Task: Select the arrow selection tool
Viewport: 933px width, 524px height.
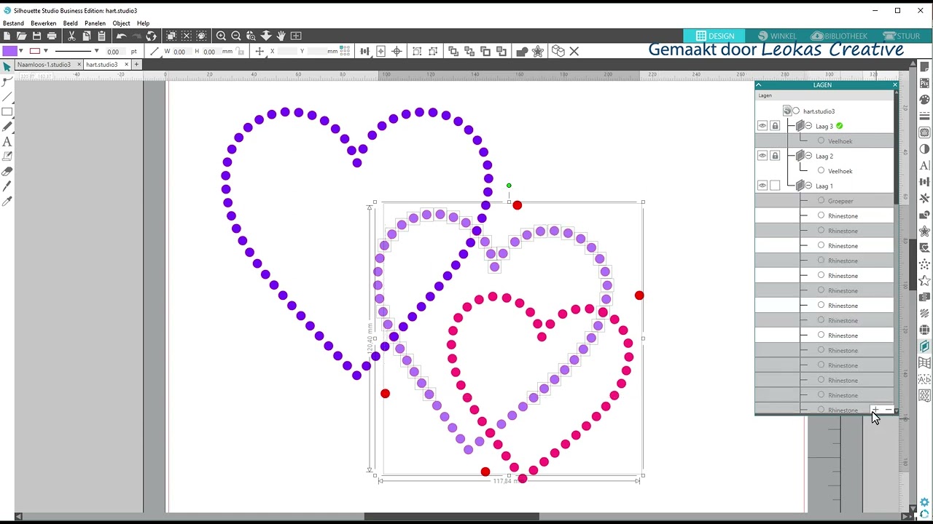Action: 7,66
